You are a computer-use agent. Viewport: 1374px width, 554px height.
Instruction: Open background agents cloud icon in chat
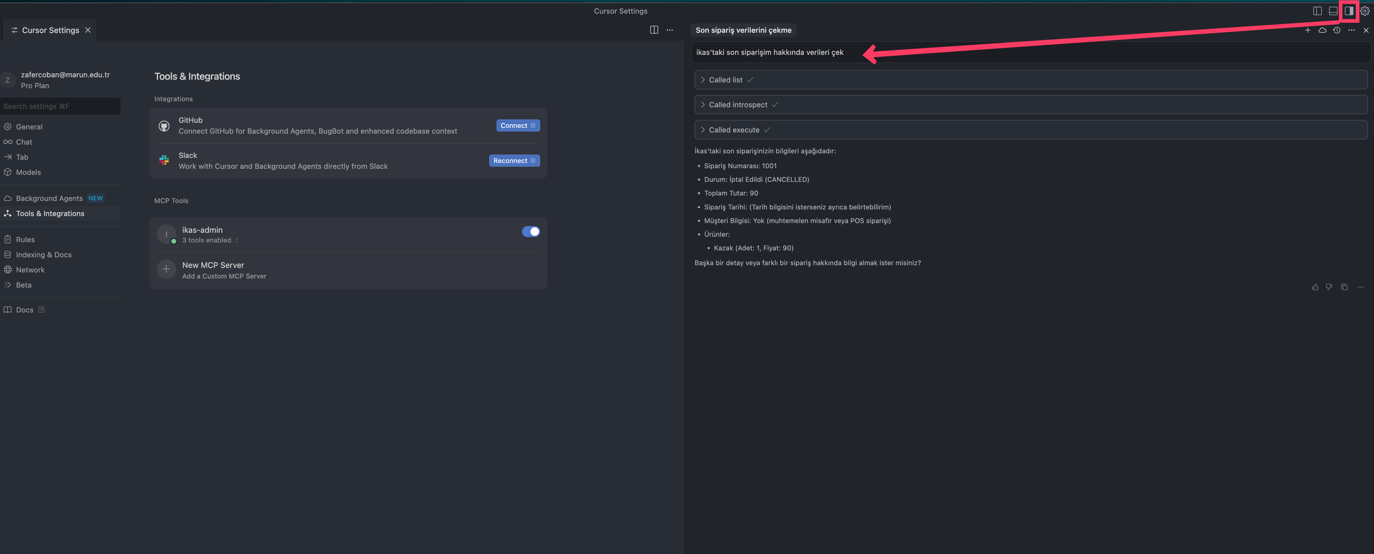pyautogui.click(x=1322, y=30)
